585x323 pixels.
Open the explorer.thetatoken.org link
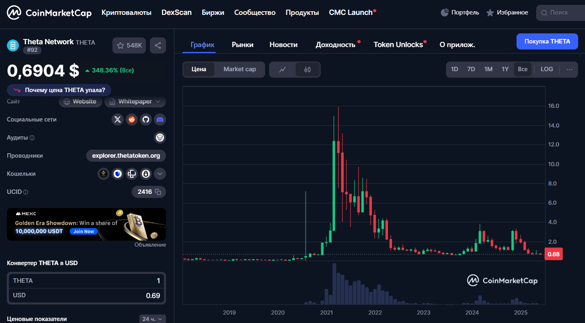point(126,156)
